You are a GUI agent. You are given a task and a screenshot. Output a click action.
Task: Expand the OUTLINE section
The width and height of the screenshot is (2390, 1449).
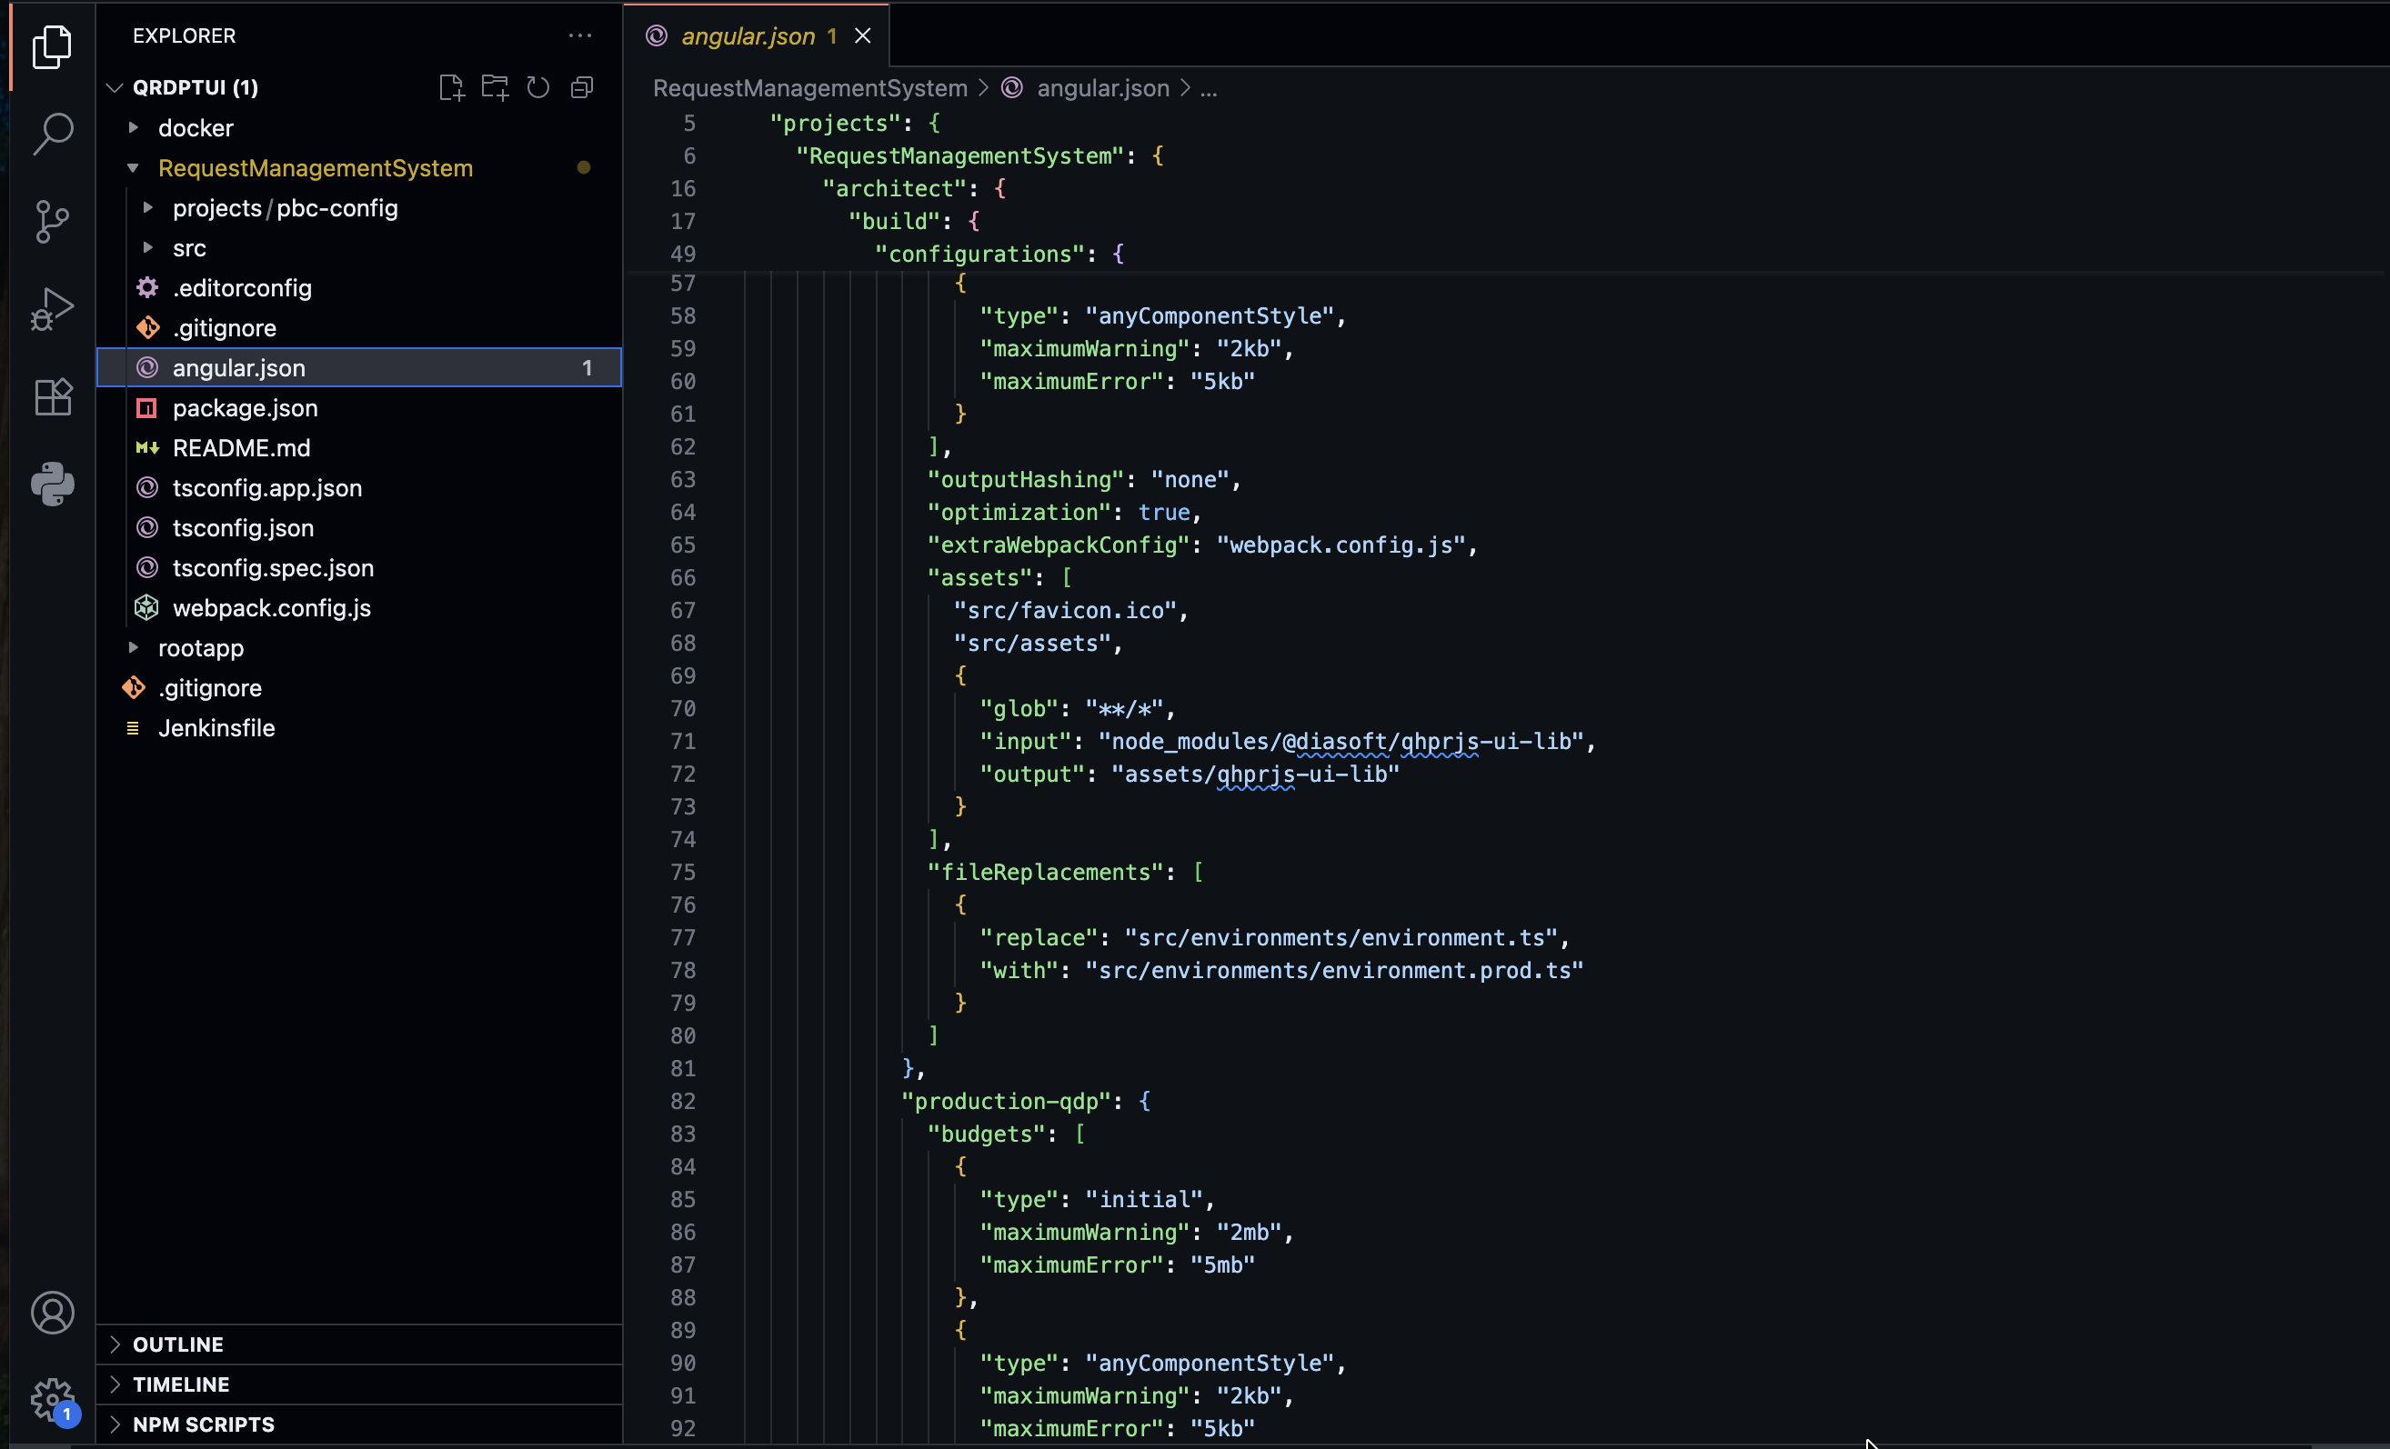[178, 1344]
